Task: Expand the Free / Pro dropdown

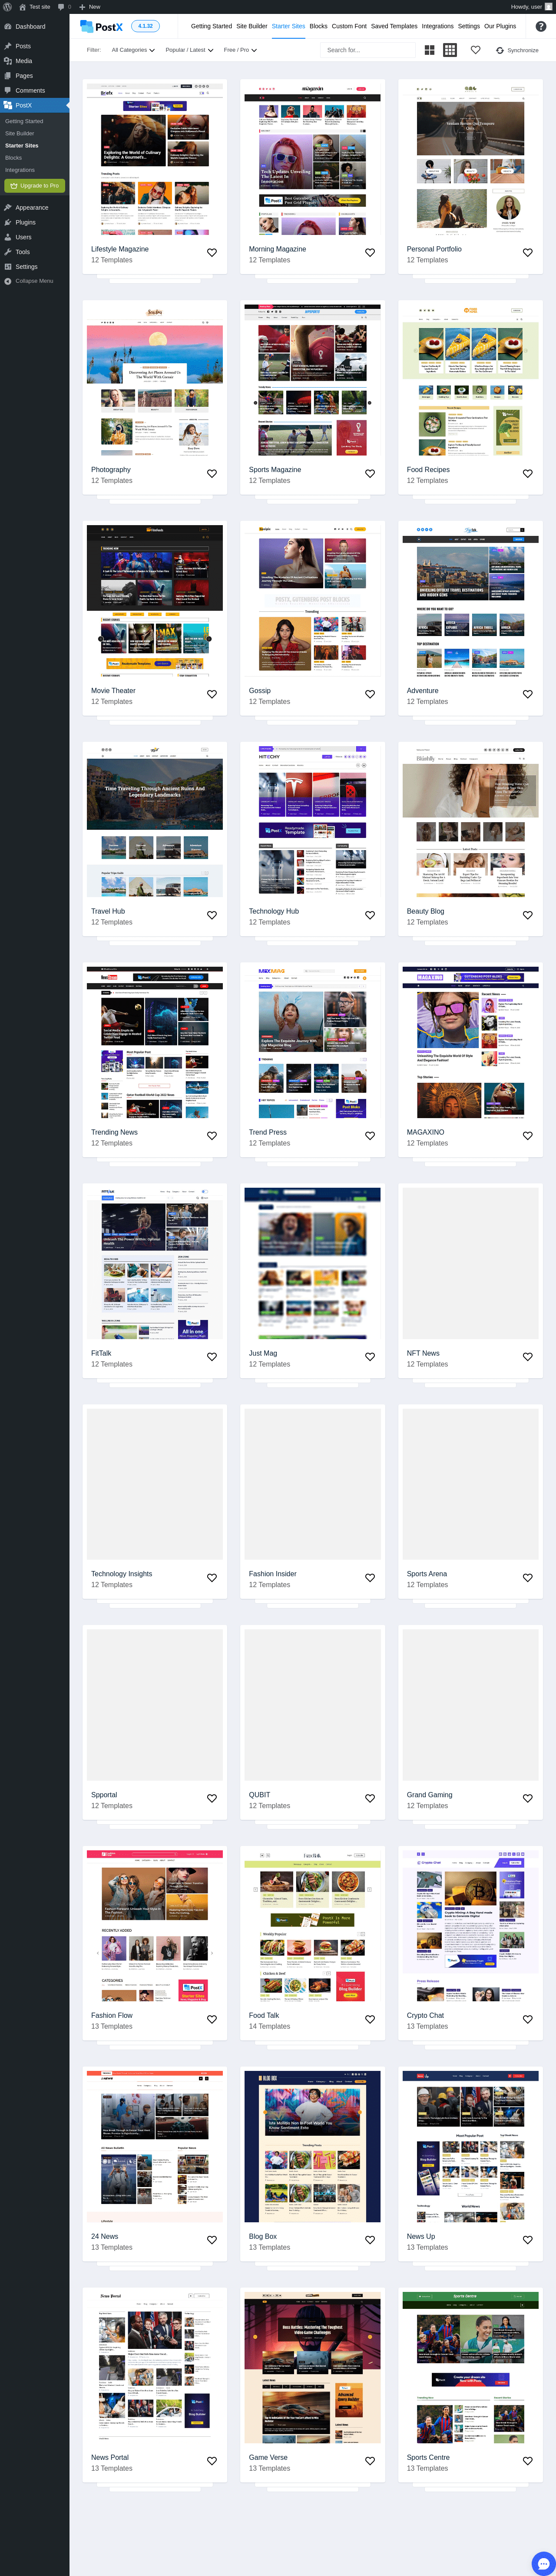Action: (240, 50)
